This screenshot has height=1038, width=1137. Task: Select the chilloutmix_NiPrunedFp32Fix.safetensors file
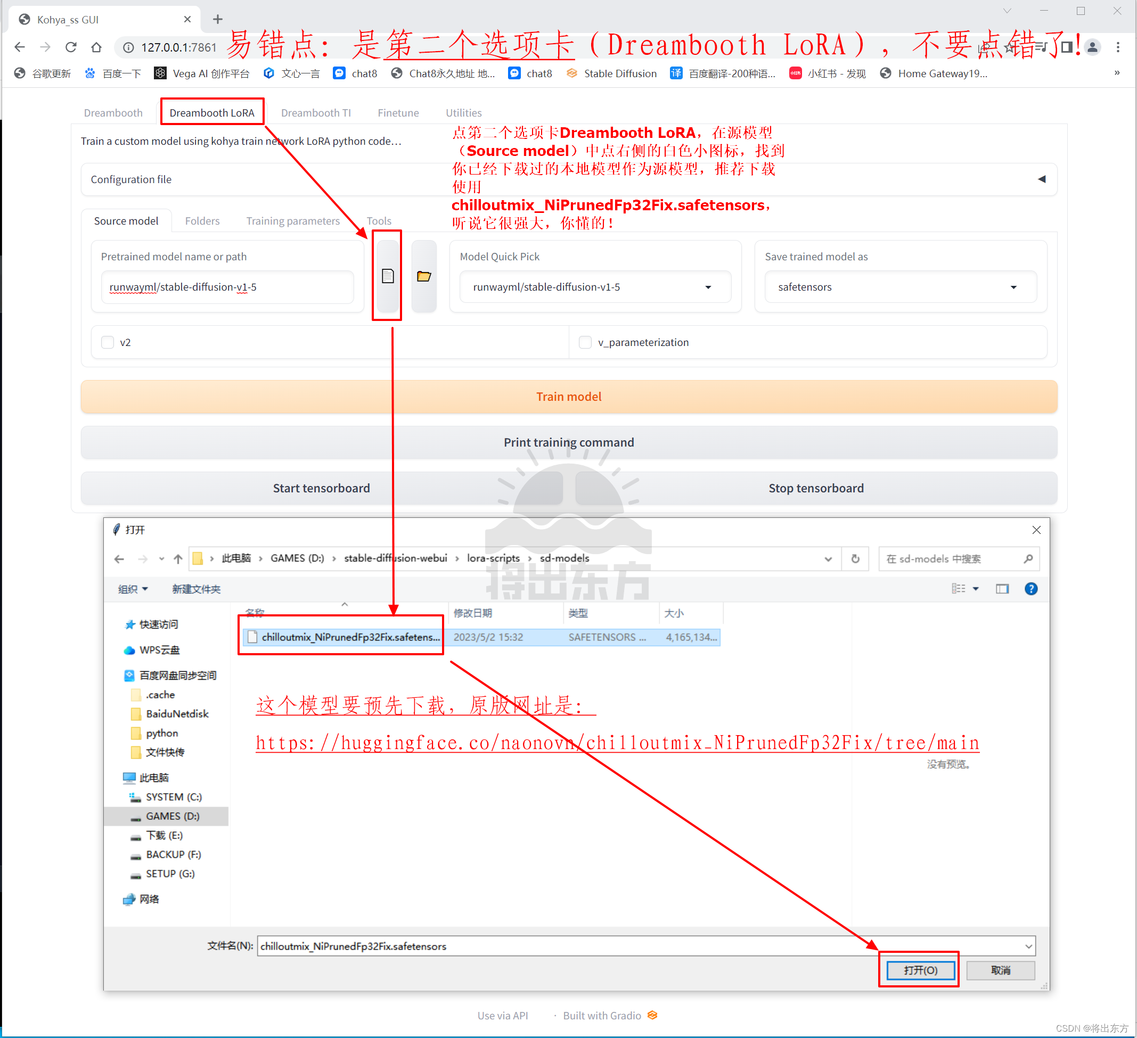(x=350, y=637)
